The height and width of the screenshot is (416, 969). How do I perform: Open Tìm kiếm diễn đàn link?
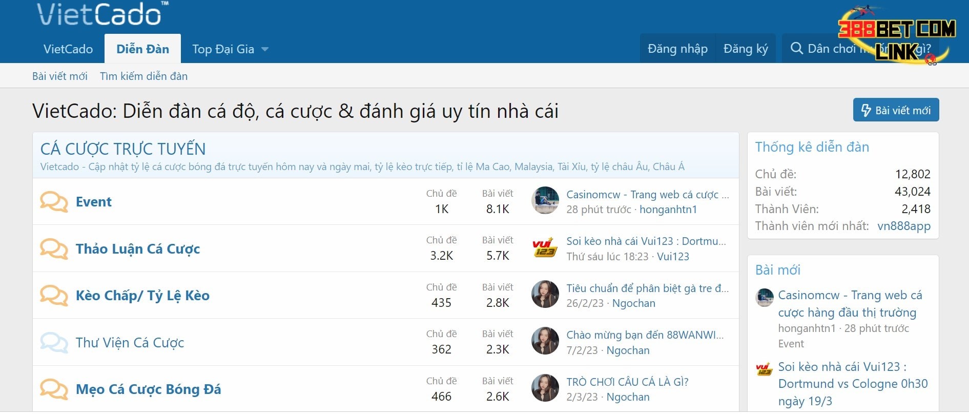pos(143,76)
